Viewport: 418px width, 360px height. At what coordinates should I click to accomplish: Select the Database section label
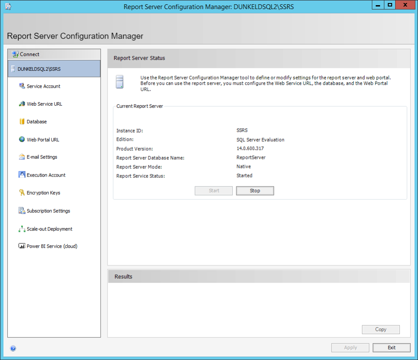pyautogui.click(x=37, y=122)
